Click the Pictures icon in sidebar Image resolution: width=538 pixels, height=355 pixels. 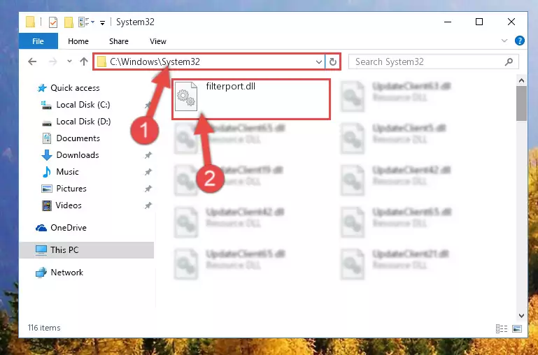(47, 189)
